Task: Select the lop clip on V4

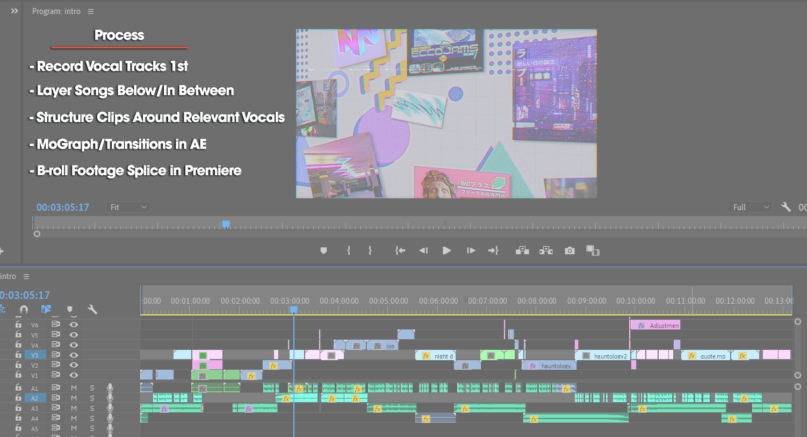Action: (x=383, y=346)
